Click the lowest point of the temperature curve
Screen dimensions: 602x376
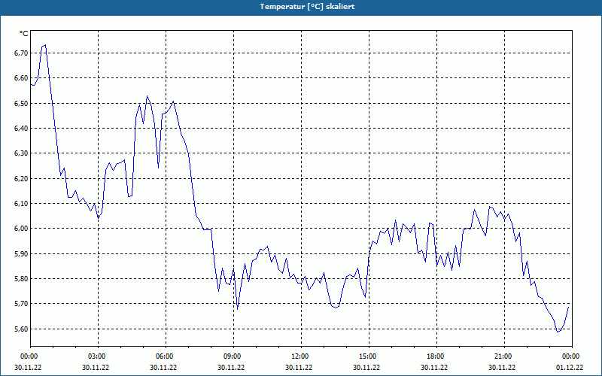tap(558, 332)
